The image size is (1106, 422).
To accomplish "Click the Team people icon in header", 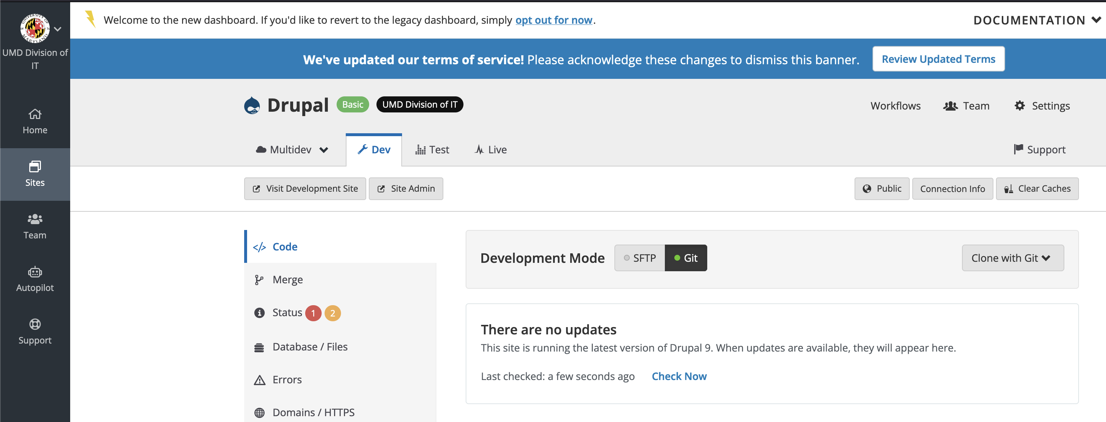I will (950, 106).
